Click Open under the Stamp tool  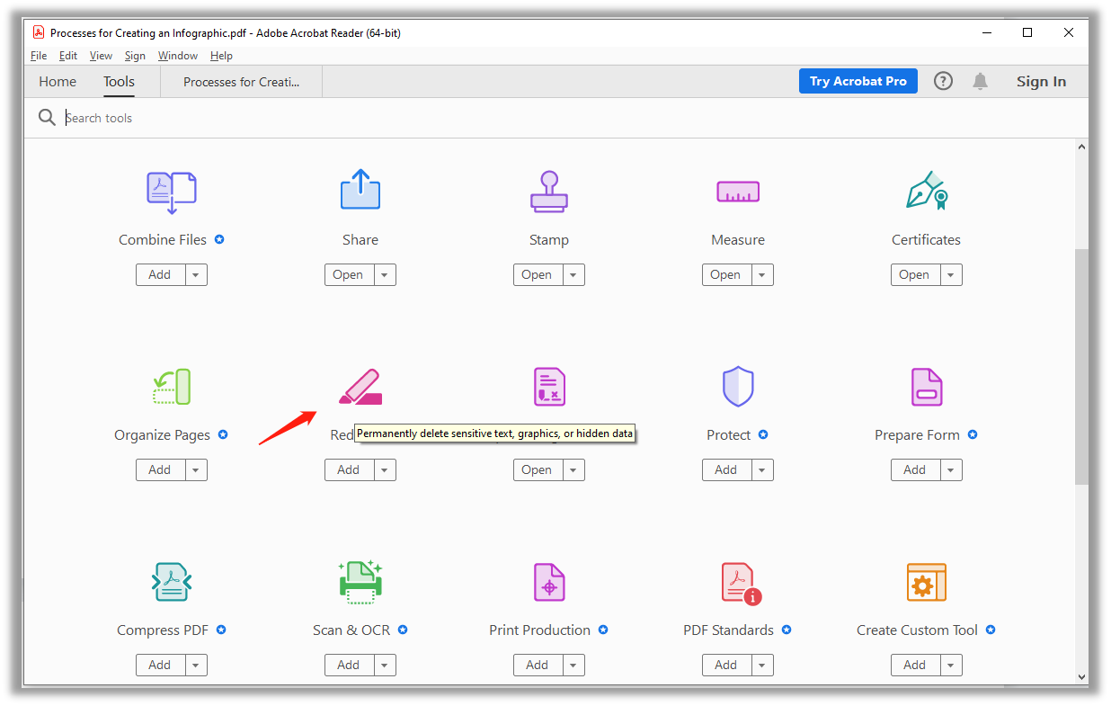538,275
